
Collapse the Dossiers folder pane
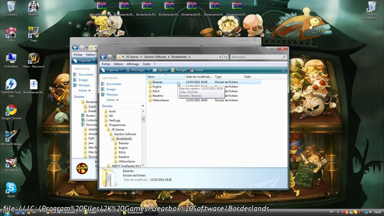(x=143, y=106)
